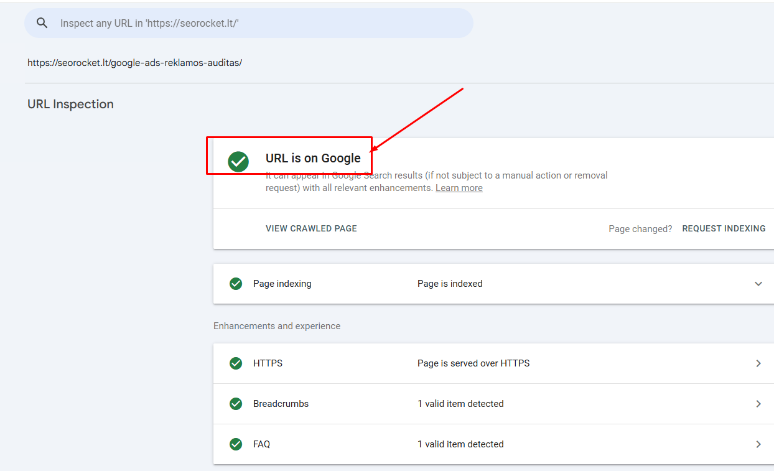
Task: Click the inspected URL text below the search bar
Action: coord(134,63)
